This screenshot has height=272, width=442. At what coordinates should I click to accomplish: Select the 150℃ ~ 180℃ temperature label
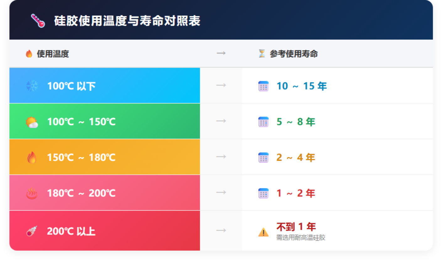point(81,157)
